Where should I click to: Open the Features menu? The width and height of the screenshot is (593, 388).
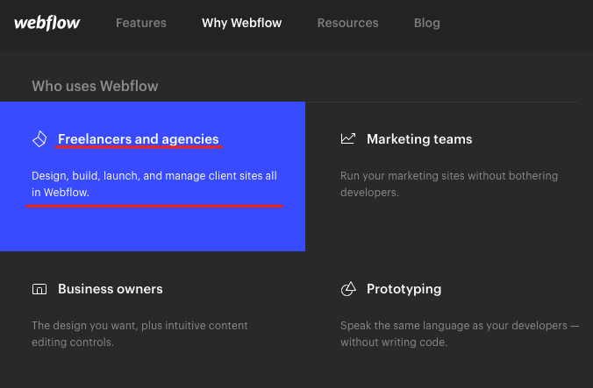tap(141, 23)
